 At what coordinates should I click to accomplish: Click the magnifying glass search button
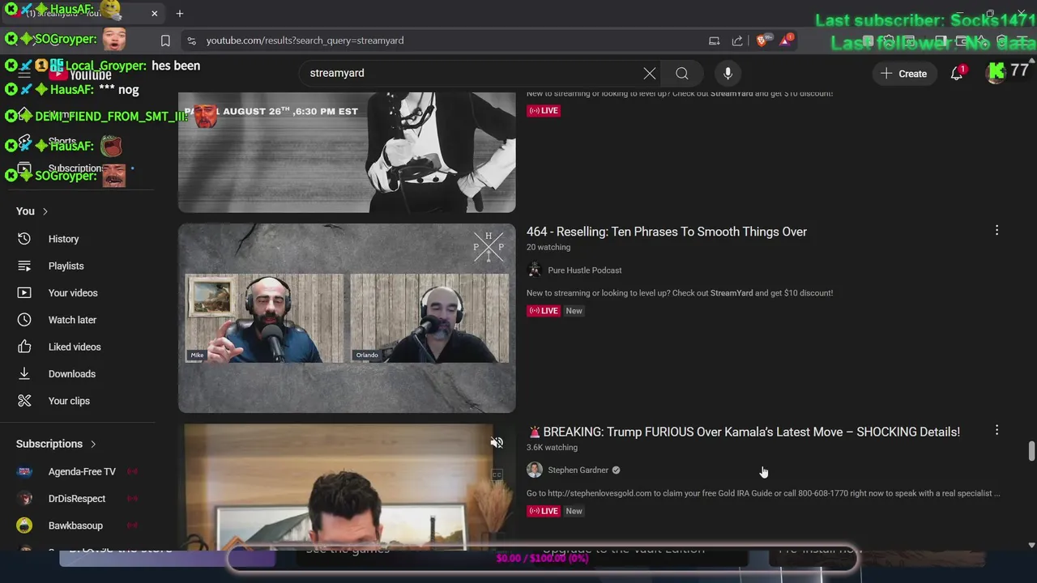tap(682, 74)
